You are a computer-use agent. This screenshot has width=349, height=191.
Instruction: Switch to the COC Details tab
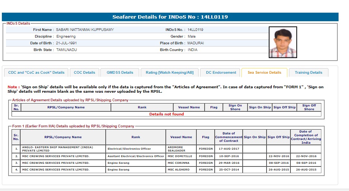(84, 73)
